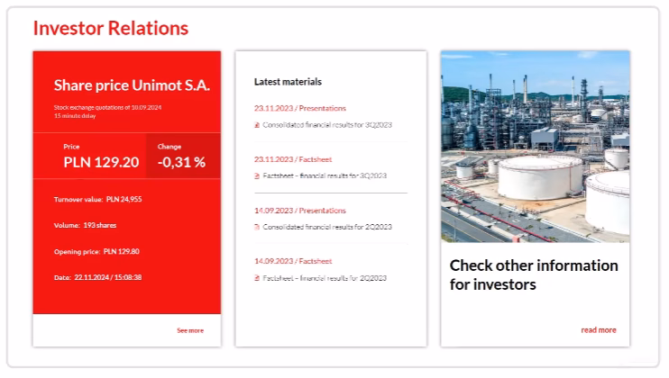Screen dimensions: 669x378
Task: Click the 23.11.2023 / Presentations label
Action: tap(300, 108)
